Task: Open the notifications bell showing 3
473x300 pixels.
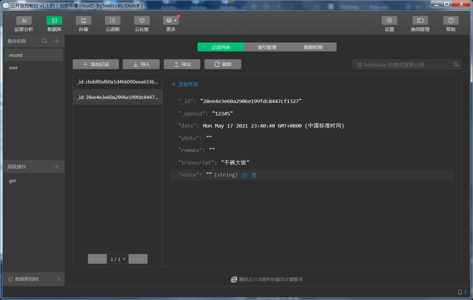Action: [x=462, y=292]
